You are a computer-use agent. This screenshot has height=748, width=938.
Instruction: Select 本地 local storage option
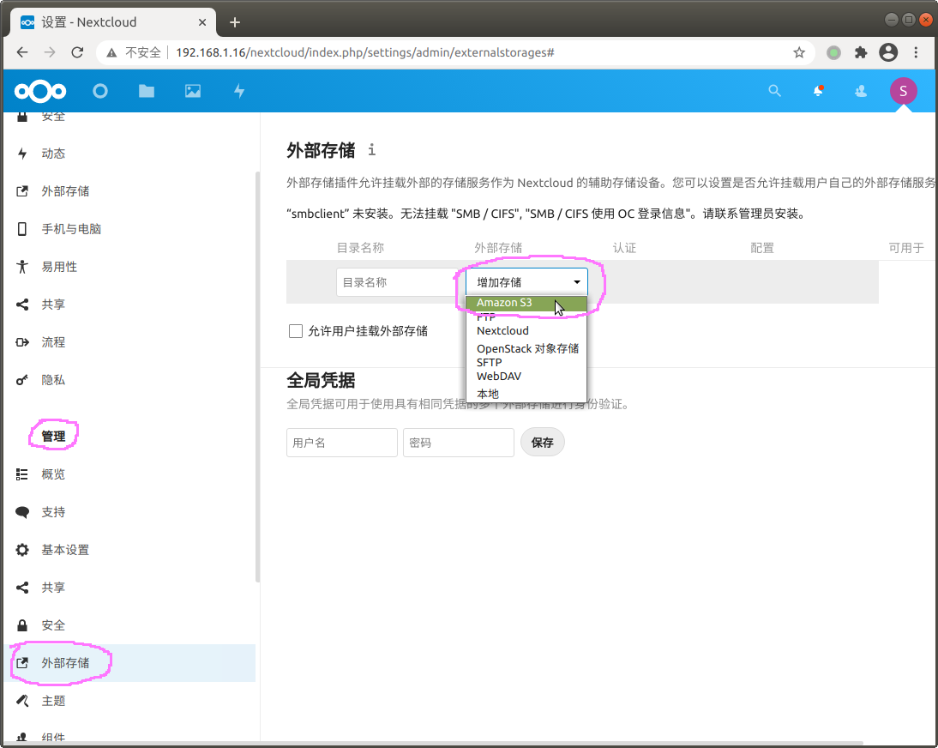[x=526, y=394]
